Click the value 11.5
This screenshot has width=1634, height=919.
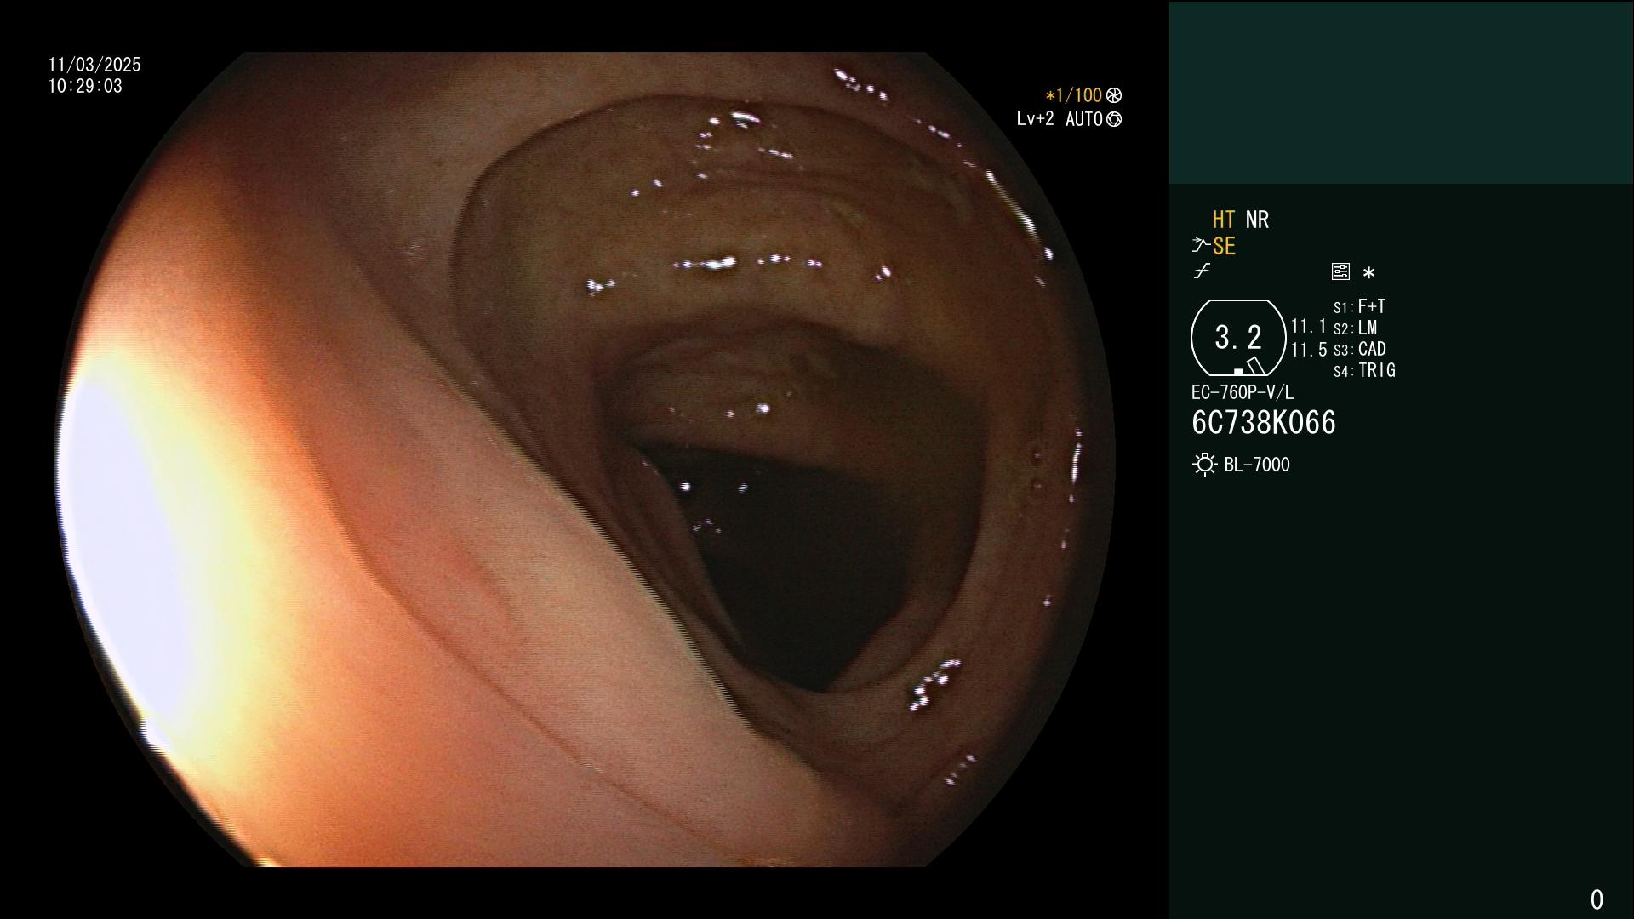click(1309, 350)
